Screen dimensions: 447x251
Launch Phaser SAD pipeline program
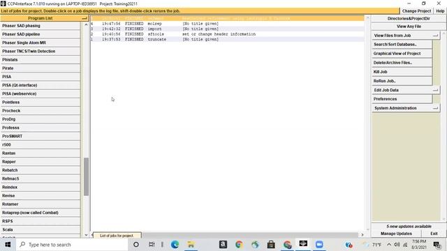pos(41,34)
